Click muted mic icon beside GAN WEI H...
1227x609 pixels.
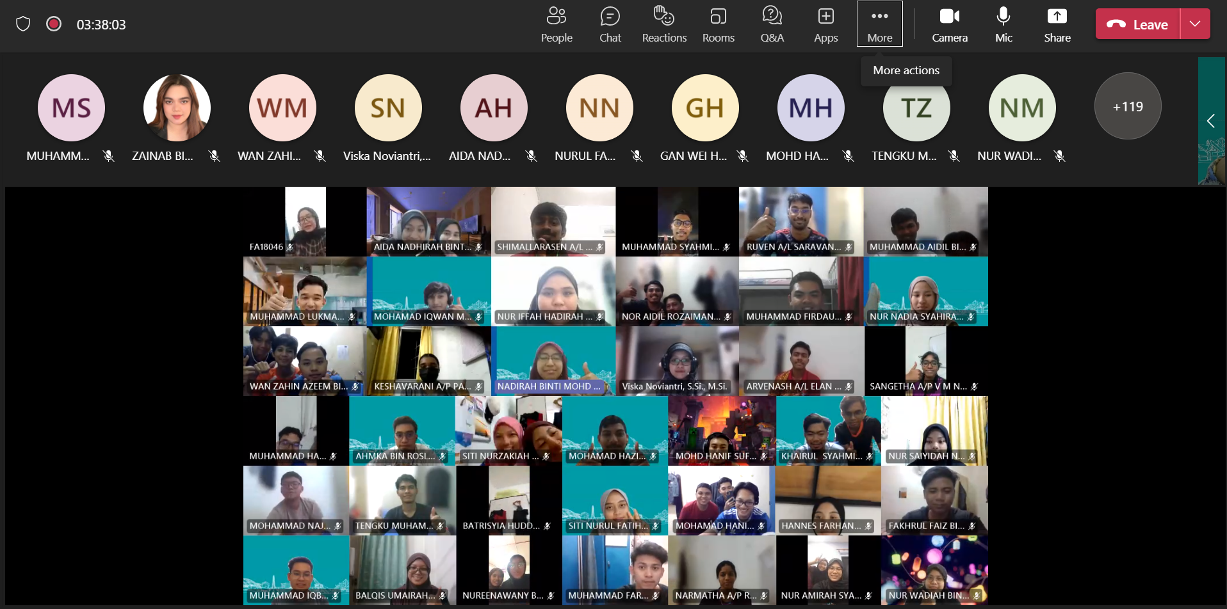pyautogui.click(x=743, y=156)
